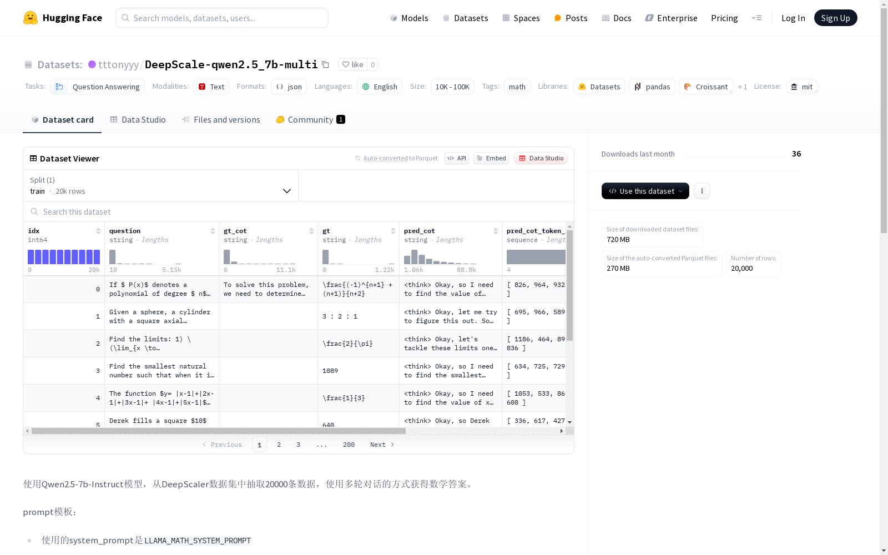
Task: Go to Models in top navigation
Action: pos(409,18)
